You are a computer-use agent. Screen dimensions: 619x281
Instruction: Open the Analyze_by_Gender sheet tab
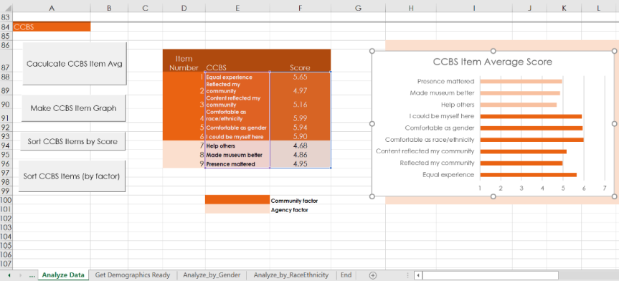(x=212, y=275)
